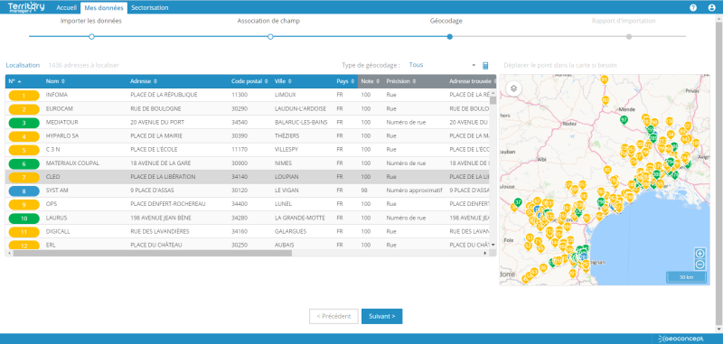
Task: Click the Localisation link
Action: tap(23, 65)
